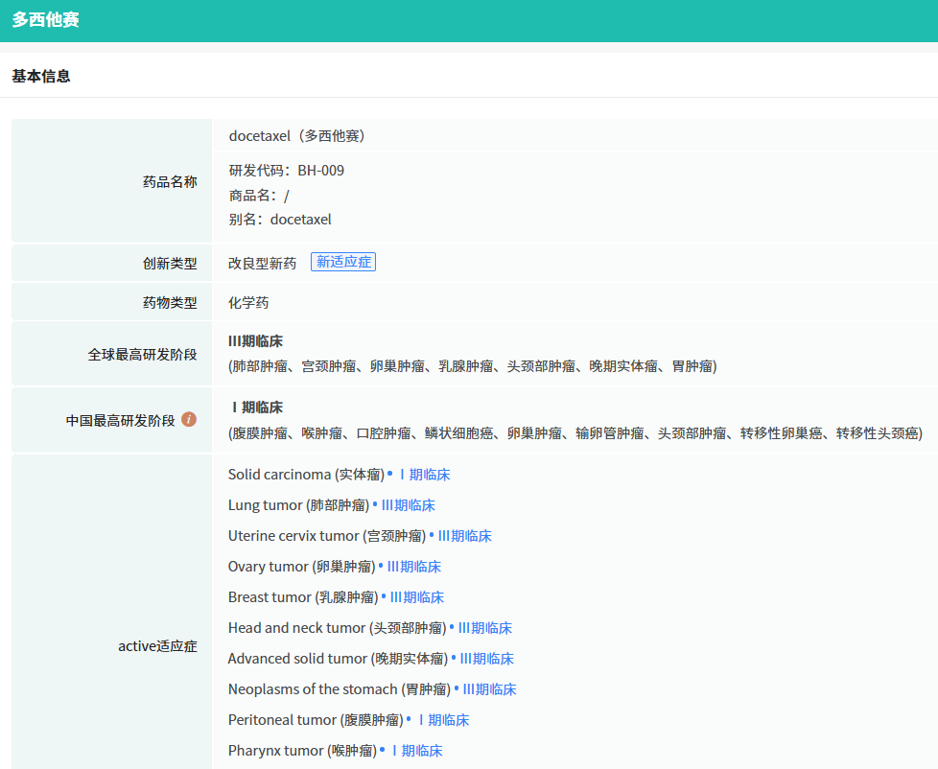Click the docetaxel（多西他赛）drug name text
The image size is (938, 769).
[x=296, y=135]
